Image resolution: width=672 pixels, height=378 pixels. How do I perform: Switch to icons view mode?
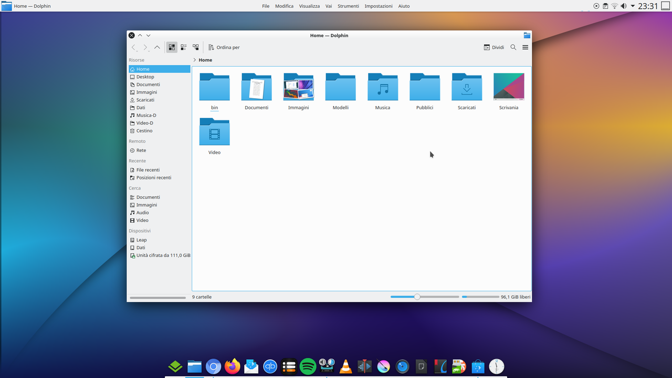[x=172, y=47]
